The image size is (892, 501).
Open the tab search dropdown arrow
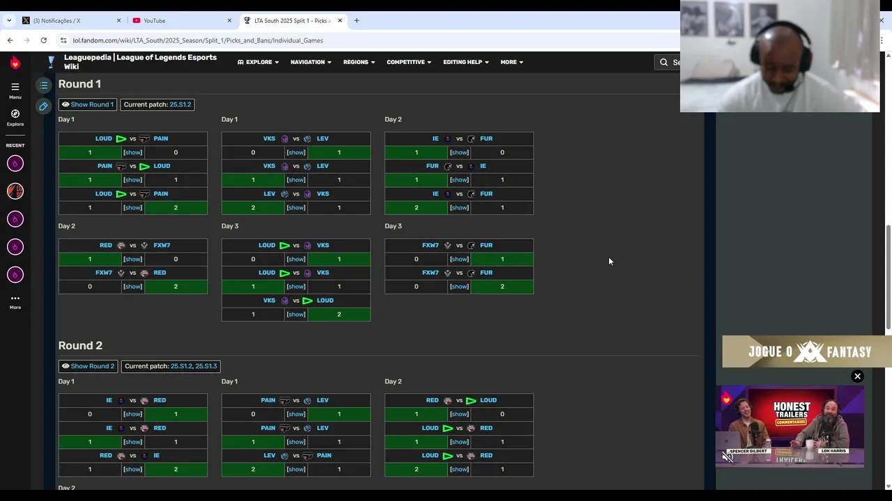(x=9, y=21)
